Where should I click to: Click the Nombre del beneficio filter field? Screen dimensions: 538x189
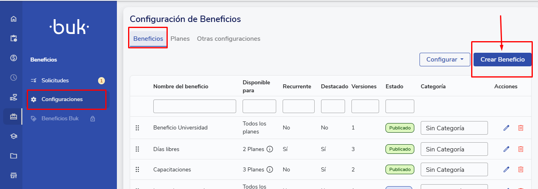195,106
